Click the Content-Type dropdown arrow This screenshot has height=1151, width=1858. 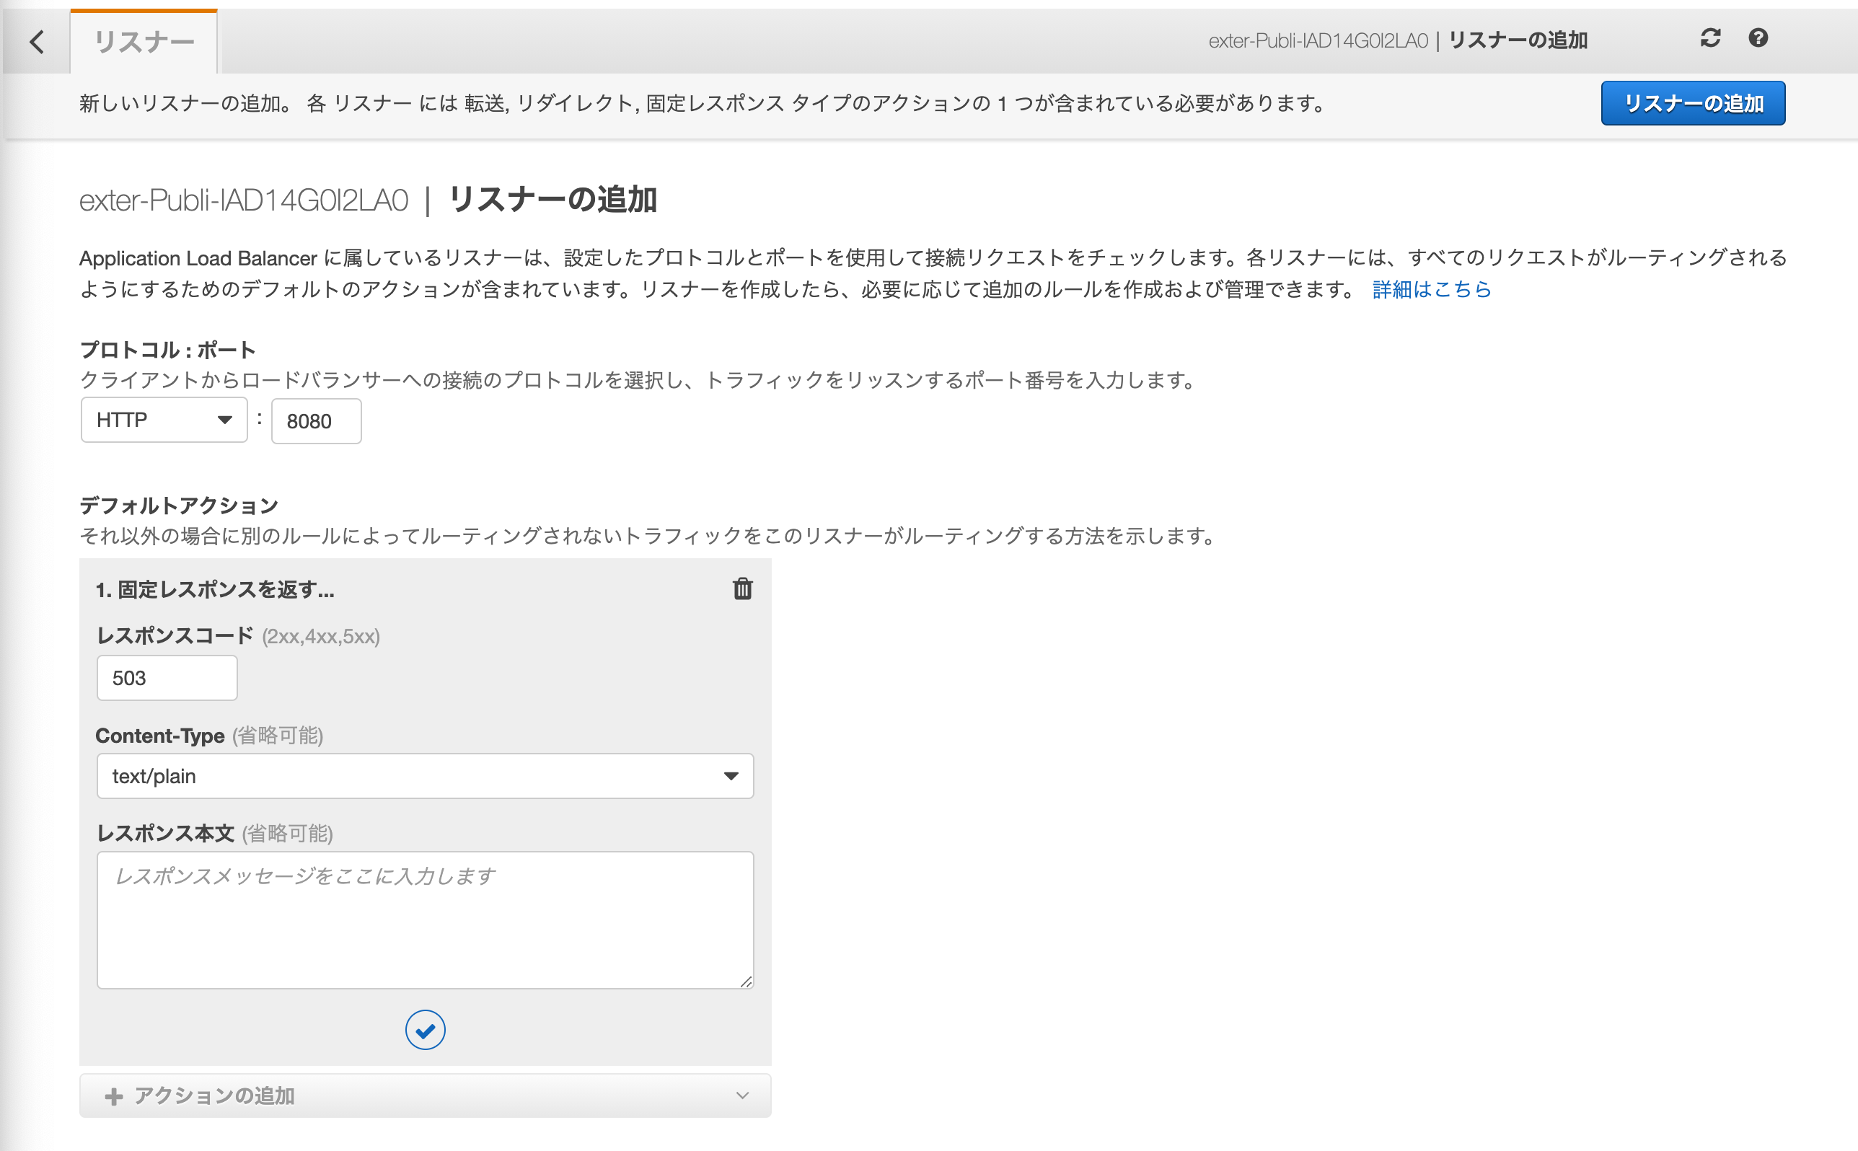731,776
